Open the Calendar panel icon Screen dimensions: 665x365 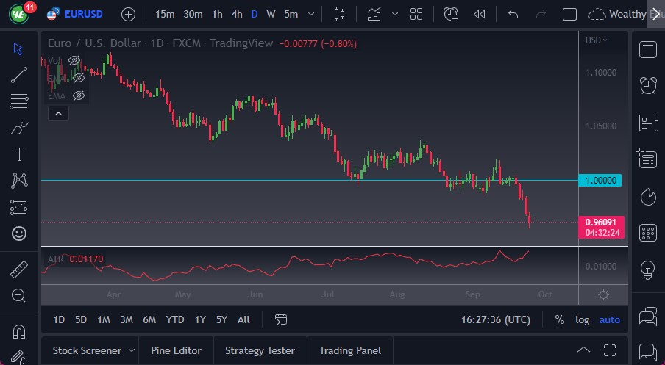(647, 233)
